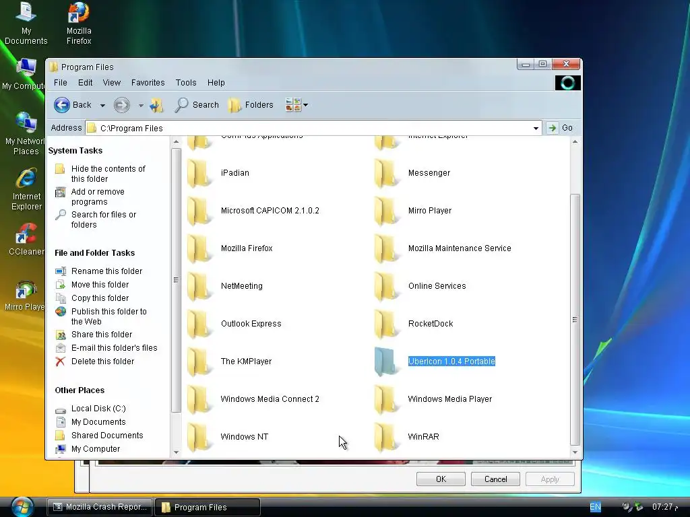Select The KMPlayer folder icon
Image resolution: width=690 pixels, height=517 pixels.
click(x=199, y=361)
